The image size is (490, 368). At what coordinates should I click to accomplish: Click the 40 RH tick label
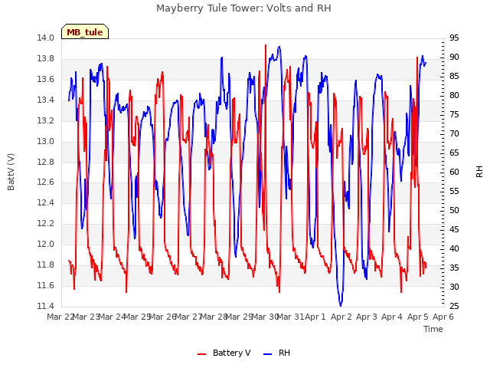pos(454,248)
